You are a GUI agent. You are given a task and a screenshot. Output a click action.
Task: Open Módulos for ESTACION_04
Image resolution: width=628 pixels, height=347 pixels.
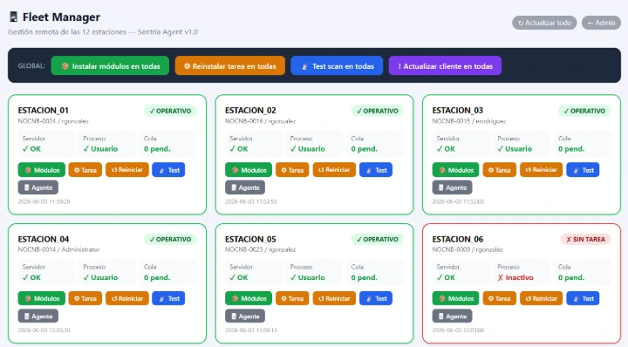(42, 298)
